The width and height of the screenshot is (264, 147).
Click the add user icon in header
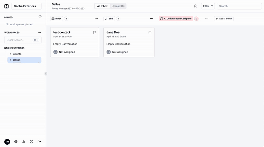(196, 6)
